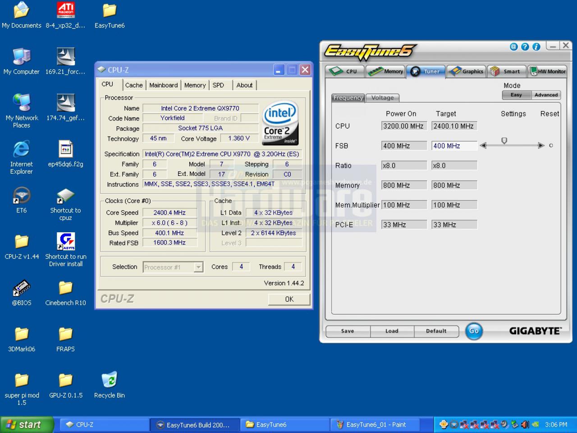
Task: Click OK in the CPU-Z window
Action: (289, 299)
